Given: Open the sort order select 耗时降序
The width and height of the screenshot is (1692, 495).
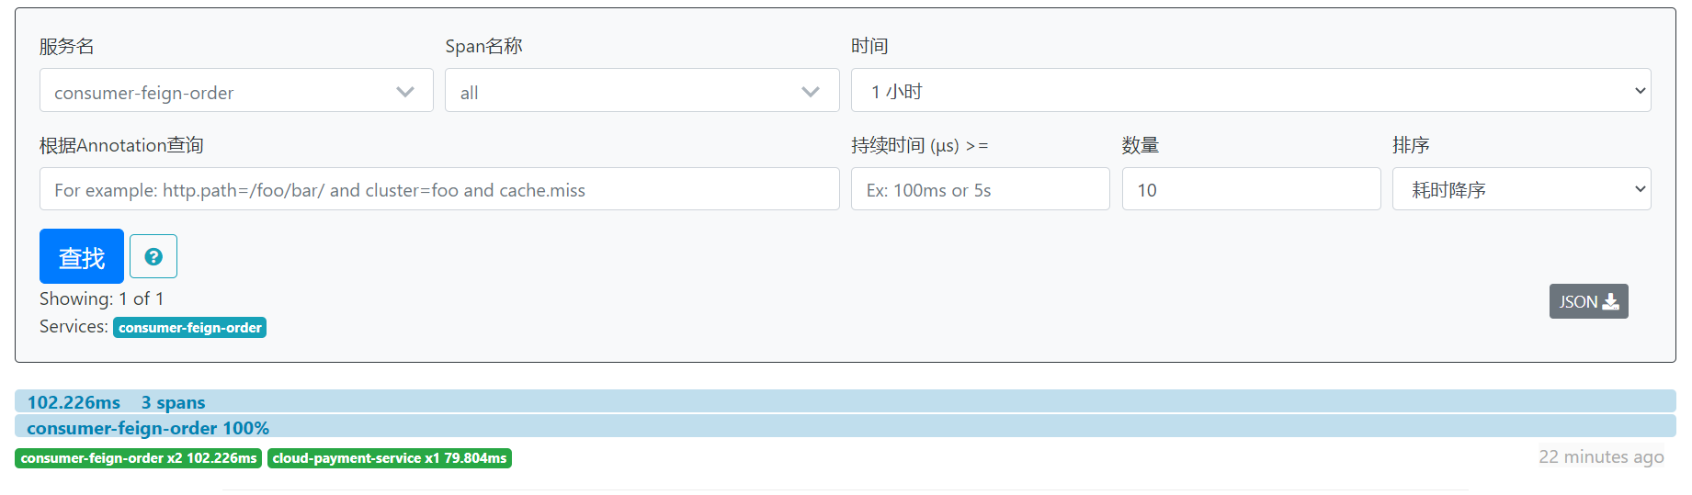Looking at the screenshot, I should [x=1521, y=189].
